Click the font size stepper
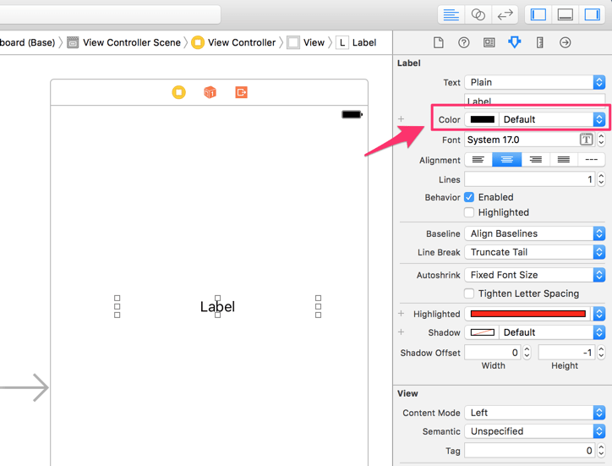612x466 pixels. [x=601, y=140]
